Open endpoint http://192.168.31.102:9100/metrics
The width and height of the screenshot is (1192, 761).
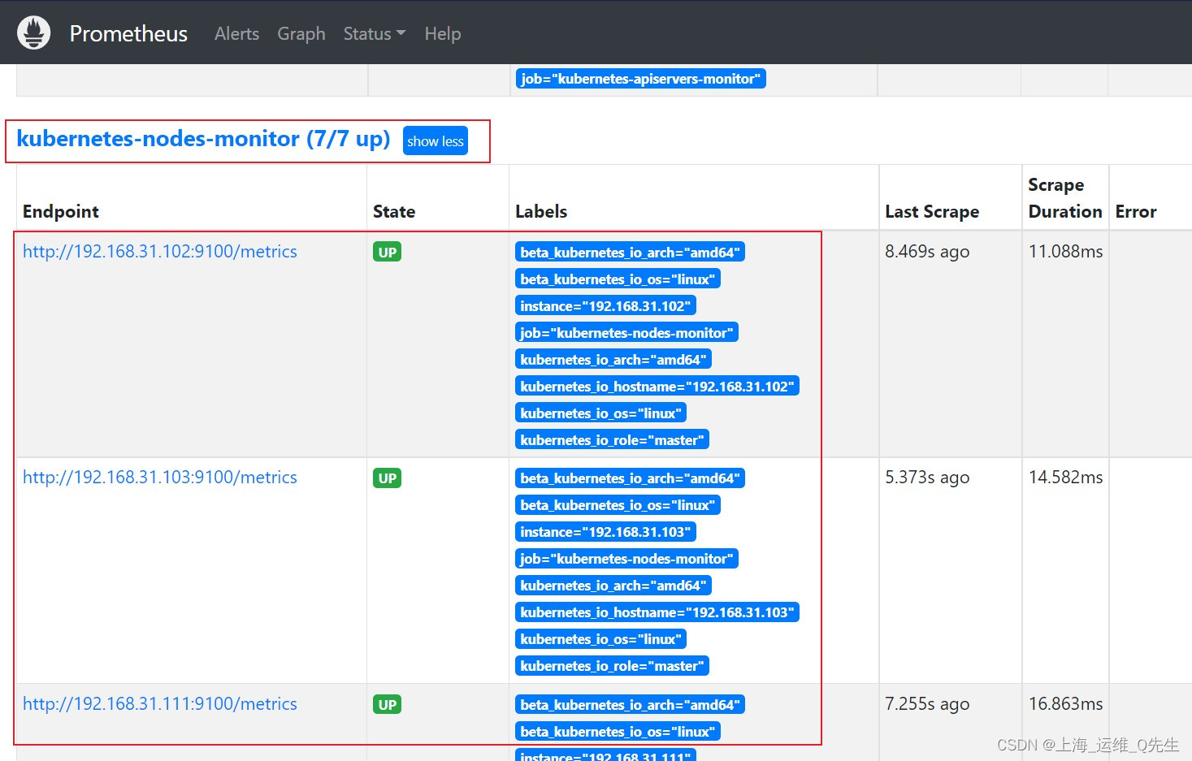[160, 252]
